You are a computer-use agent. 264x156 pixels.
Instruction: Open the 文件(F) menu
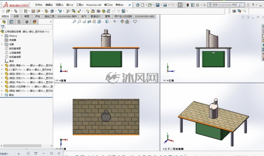click(39, 5)
